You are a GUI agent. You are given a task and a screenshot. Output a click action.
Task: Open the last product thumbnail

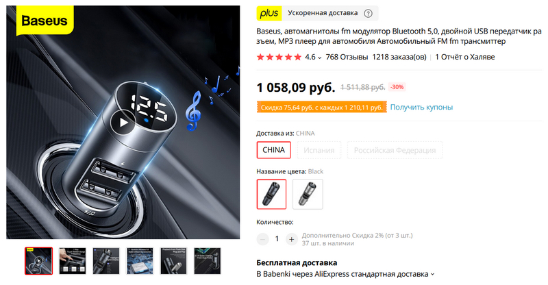coord(208,261)
